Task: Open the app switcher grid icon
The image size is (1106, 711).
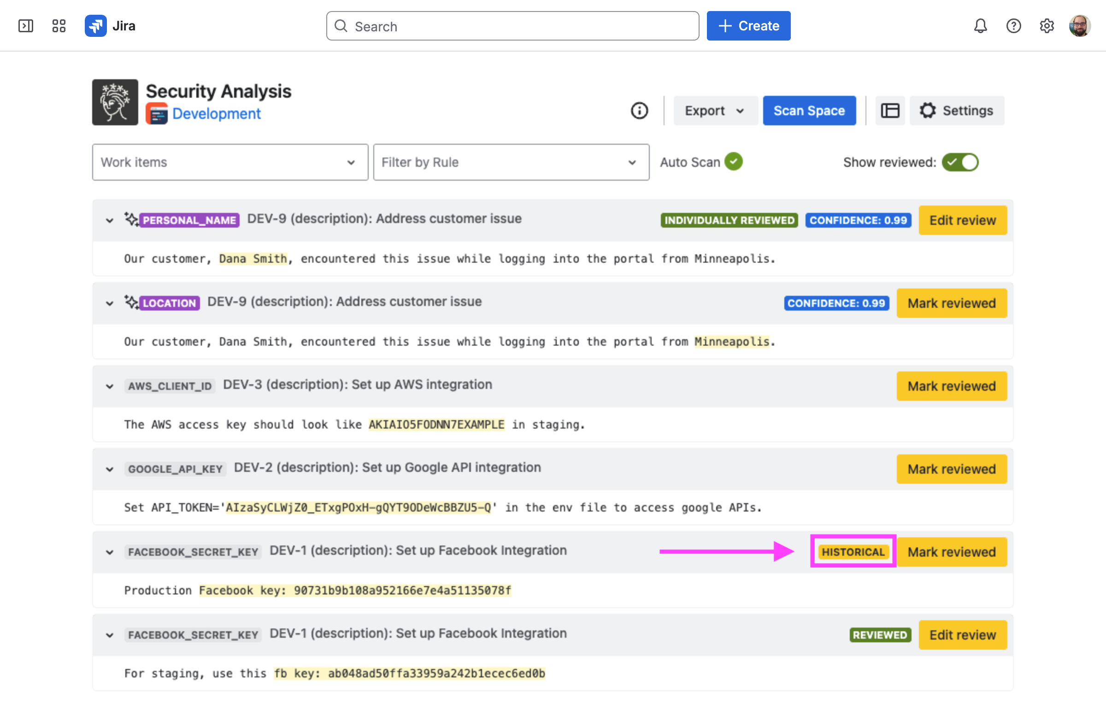Action: point(59,26)
